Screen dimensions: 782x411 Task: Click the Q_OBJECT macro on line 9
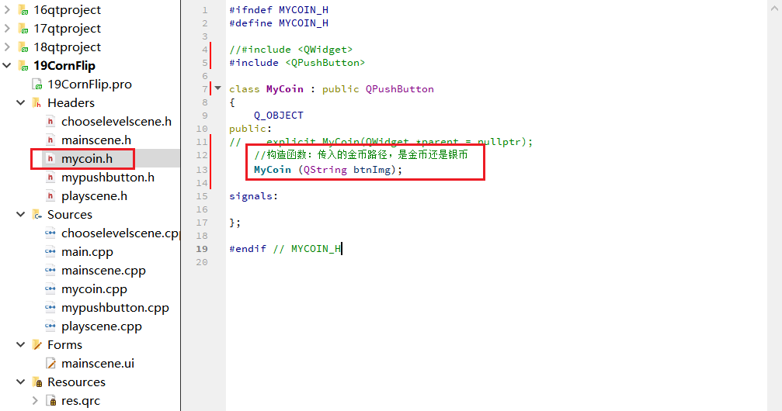pos(278,115)
